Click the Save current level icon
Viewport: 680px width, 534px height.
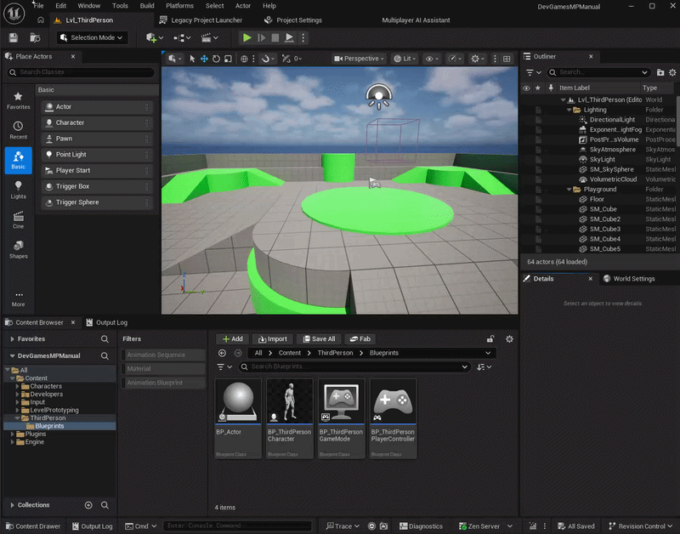[x=14, y=37]
